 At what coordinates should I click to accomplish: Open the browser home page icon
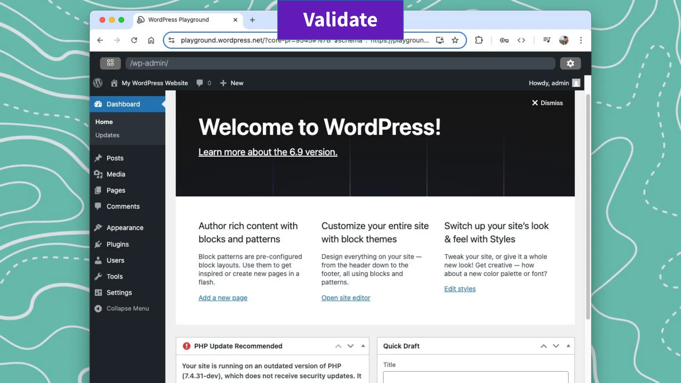[x=151, y=40]
